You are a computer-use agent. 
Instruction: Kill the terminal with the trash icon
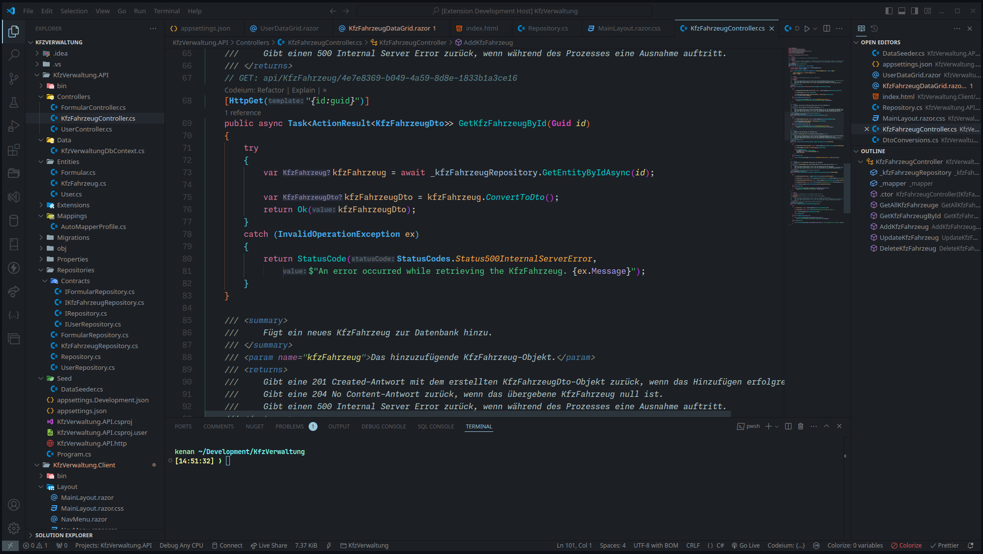click(801, 426)
